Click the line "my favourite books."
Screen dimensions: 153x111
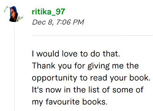(70, 102)
